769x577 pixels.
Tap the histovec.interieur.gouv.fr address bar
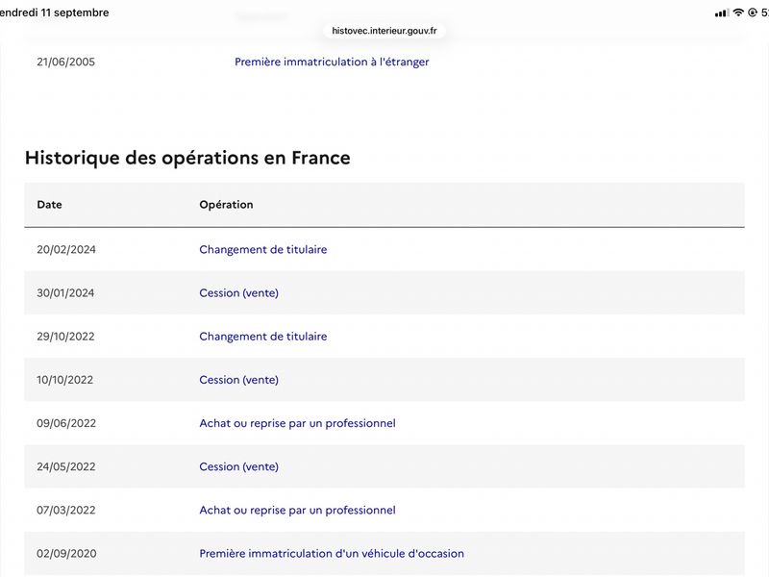[384, 31]
